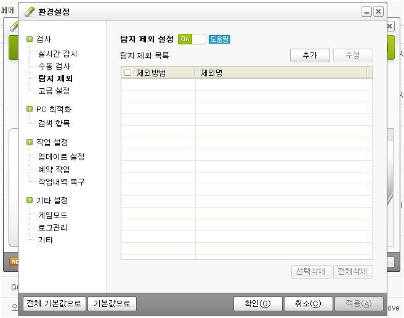Open 검색 항목 settings

pyautogui.click(x=54, y=123)
